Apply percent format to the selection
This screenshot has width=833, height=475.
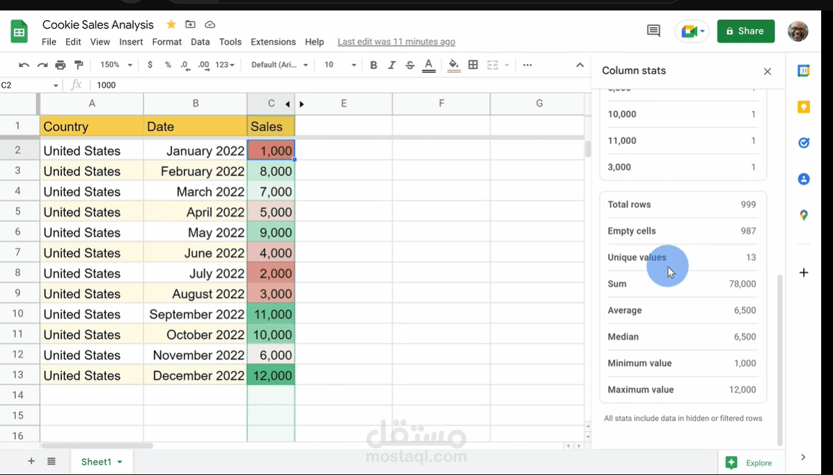click(x=167, y=64)
